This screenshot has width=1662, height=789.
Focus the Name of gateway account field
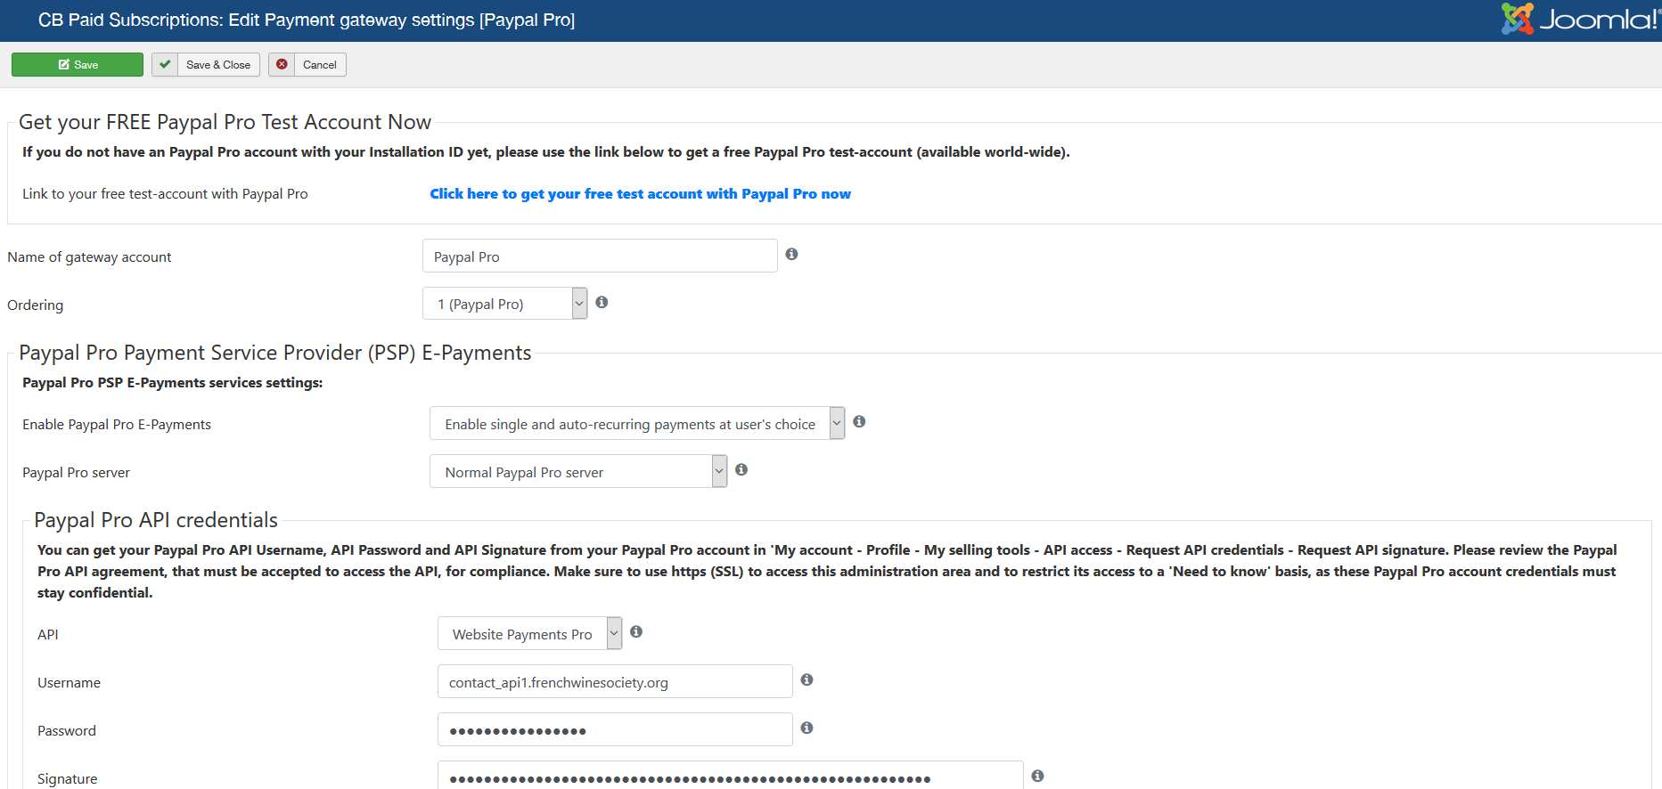click(x=600, y=256)
